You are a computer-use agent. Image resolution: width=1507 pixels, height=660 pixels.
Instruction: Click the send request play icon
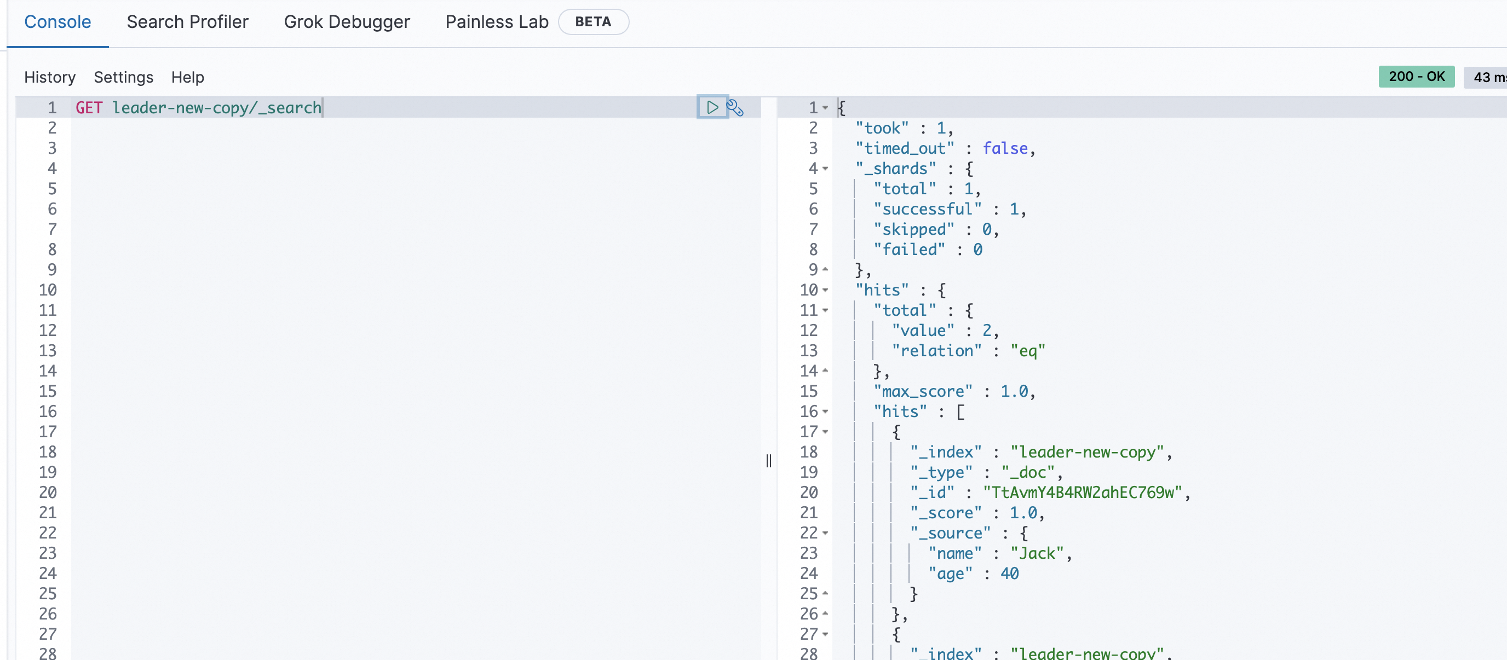(712, 107)
